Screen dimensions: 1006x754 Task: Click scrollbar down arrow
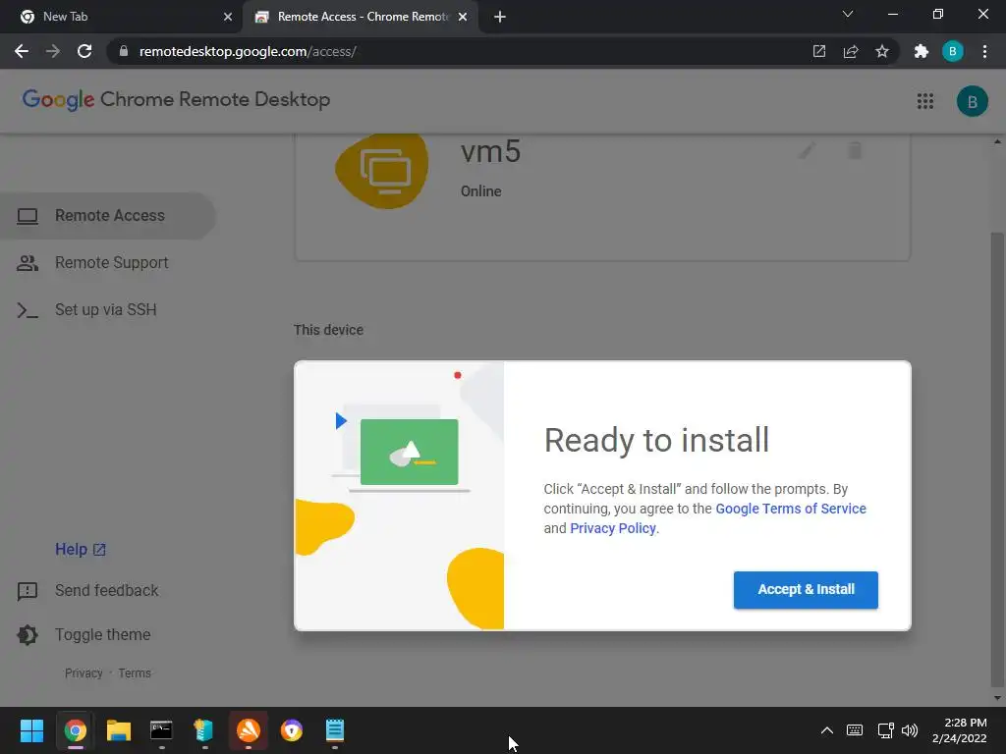pos(997,698)
